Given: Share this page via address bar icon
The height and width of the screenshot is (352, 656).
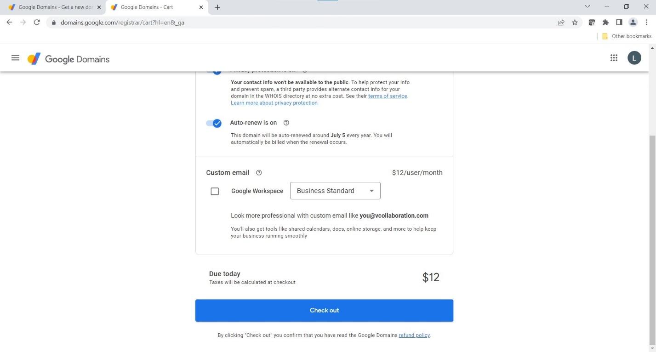Looking at the screenshot, I should click(x=561, y=22).
